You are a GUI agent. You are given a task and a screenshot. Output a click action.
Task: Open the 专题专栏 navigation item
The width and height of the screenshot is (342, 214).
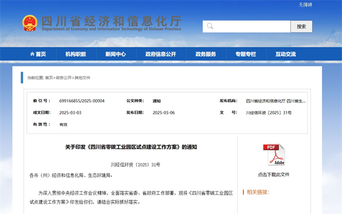pyautogui.click(x=246, y=54)
